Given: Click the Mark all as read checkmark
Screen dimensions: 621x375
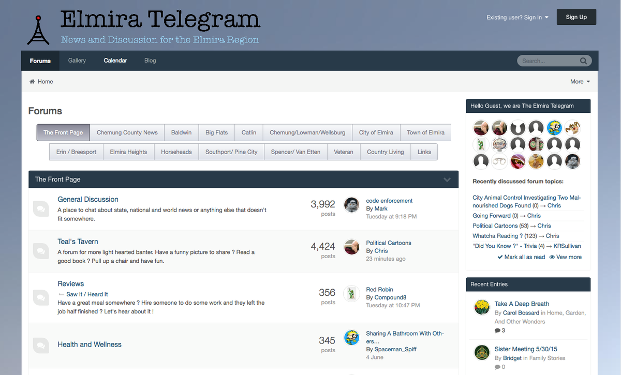Looking at the screenshot, I should click(500, 257).
